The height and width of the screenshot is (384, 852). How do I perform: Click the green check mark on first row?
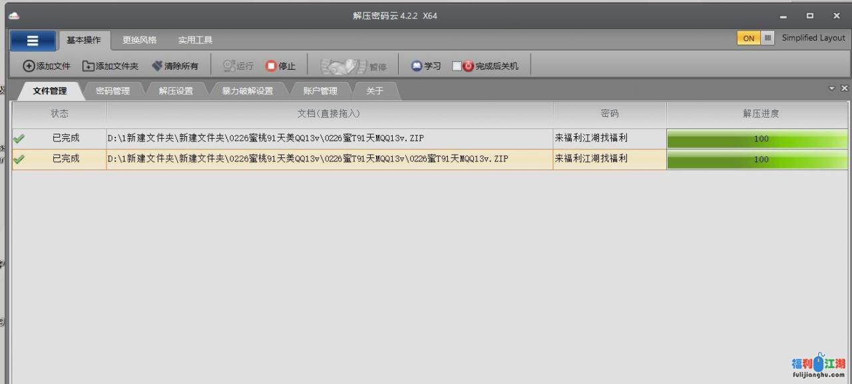19,139
